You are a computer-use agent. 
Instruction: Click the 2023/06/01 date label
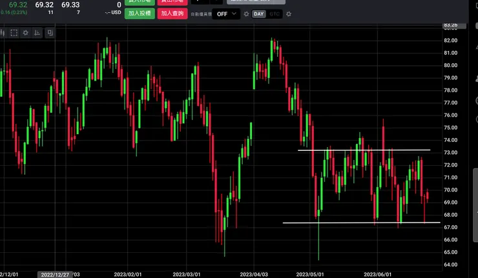tap(377, 274)
